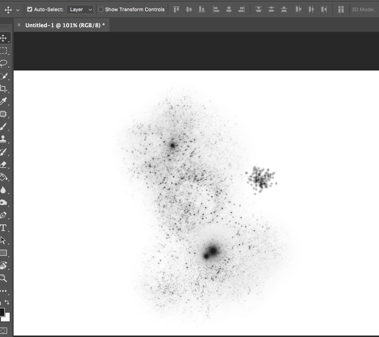Click Align right edges icon
The width and height of the screenshot is (379, 337).
pyautogui.click(x=241, y=9)
